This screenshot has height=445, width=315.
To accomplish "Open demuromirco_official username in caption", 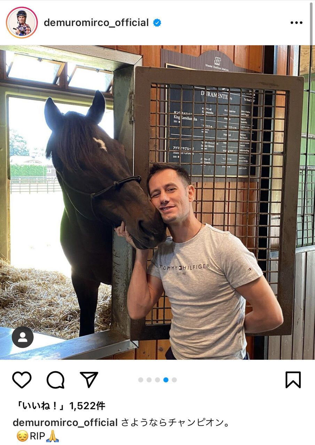I will tap(65, 423).
